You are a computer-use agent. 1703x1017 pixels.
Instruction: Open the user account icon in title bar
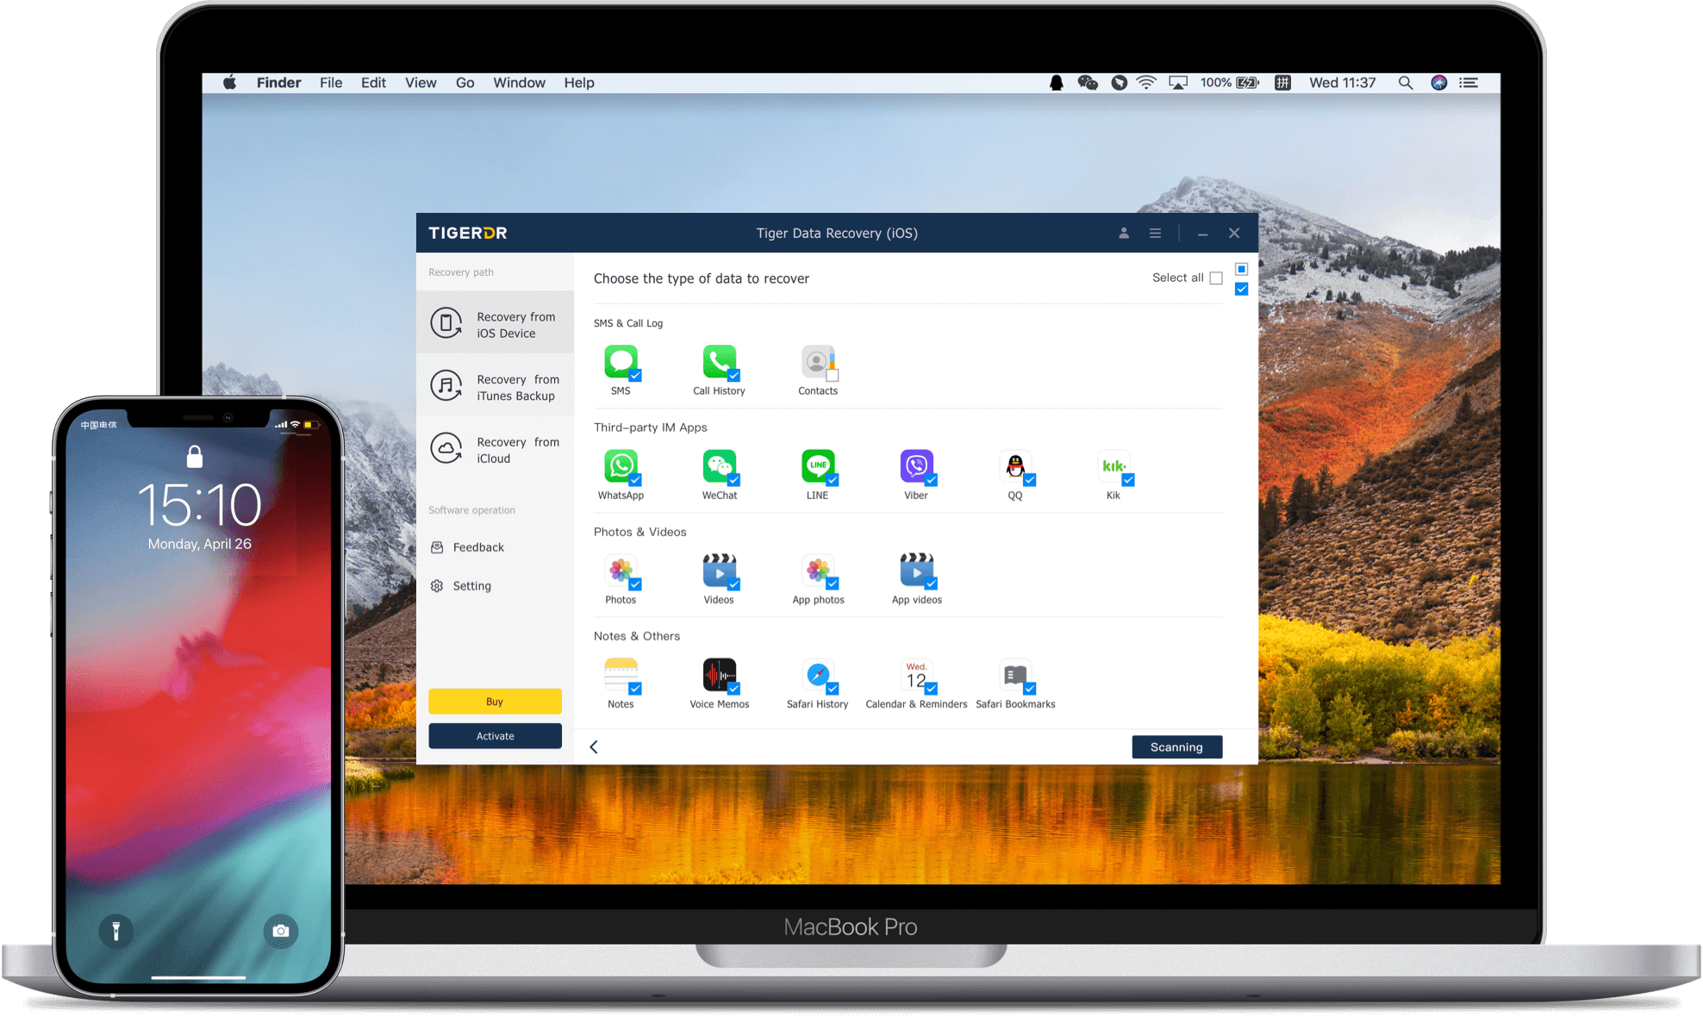pyautogui.click(x=1124, y=233)
